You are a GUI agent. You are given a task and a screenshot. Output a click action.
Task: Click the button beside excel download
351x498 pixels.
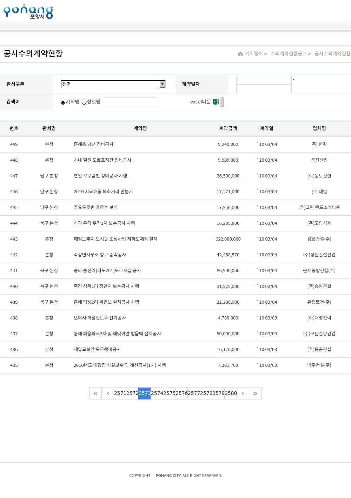222,102
